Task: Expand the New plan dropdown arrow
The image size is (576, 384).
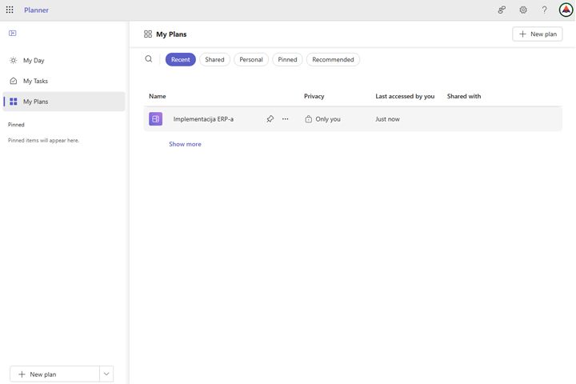Action: point(106,374)
